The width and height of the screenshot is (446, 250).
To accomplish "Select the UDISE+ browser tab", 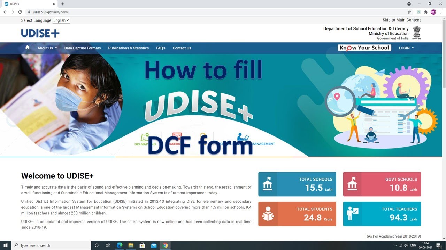I will 30,4.
